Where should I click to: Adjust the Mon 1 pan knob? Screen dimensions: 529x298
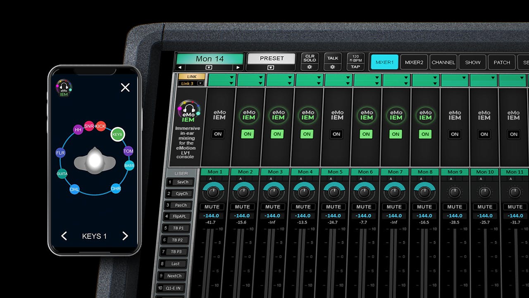(213, 192)
